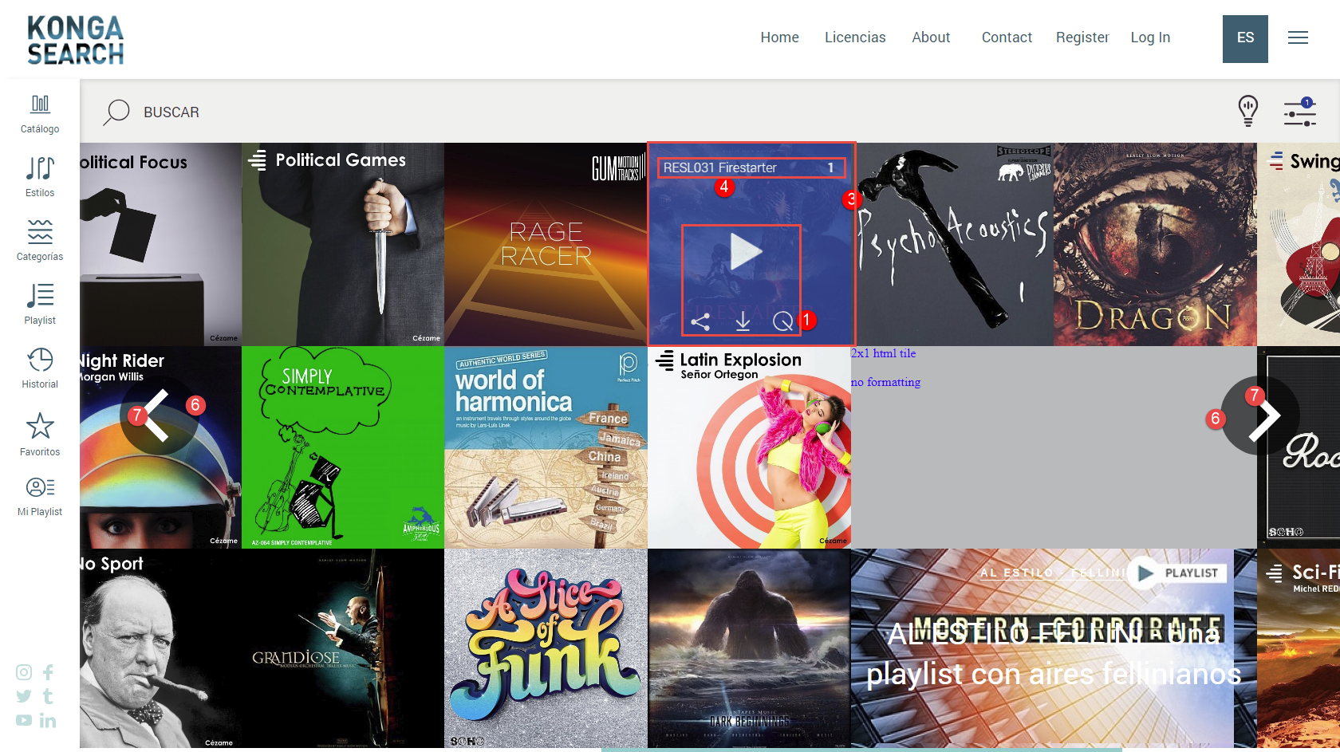This screenshot has width=1340, height=752.
Task: Click the horizontal scrollbar at page bottom
Action: (861, 750)
